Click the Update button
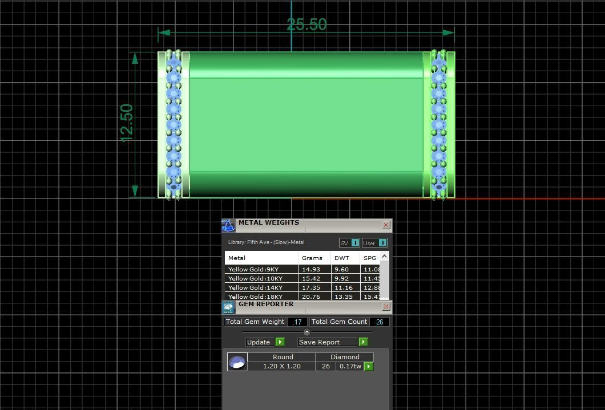This screenshot has width=605, height=410. pos(260,342)
